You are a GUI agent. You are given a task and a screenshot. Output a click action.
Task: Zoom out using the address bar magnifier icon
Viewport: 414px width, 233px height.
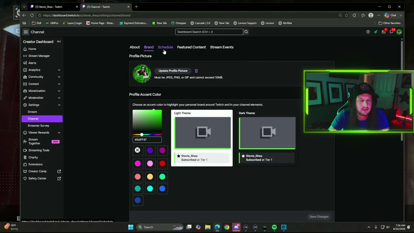coord(340,15)
